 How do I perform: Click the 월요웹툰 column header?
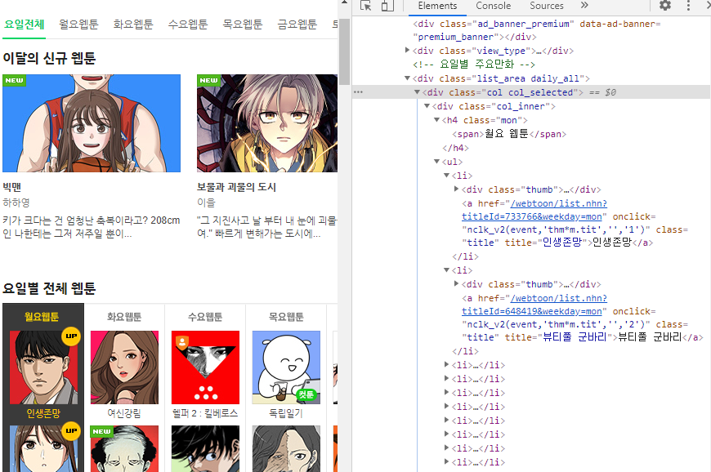[x=42, y=317]
